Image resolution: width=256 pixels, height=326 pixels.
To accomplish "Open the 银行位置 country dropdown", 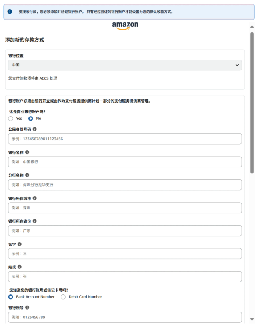I will click(125, 65).
